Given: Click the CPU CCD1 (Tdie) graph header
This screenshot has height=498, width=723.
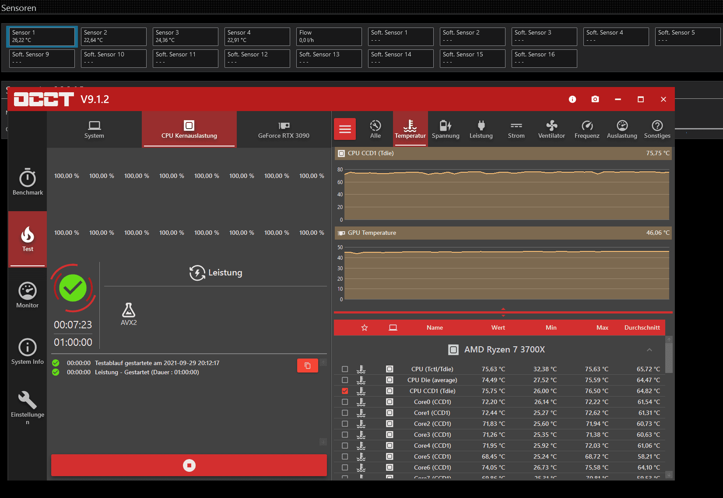Looking at the screenshot, I should 503,153.
